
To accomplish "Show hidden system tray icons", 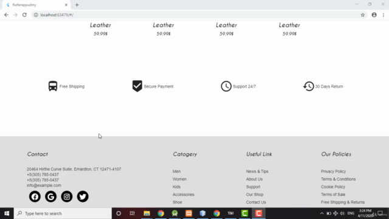I will pyautogui.click(x=322, y=214).
